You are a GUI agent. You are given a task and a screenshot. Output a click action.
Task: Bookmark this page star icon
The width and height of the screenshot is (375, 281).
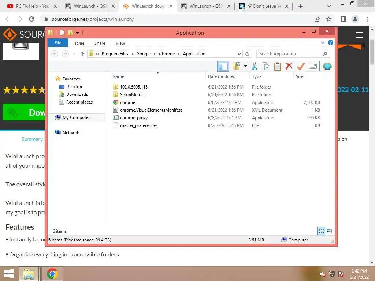click(329, 19)
